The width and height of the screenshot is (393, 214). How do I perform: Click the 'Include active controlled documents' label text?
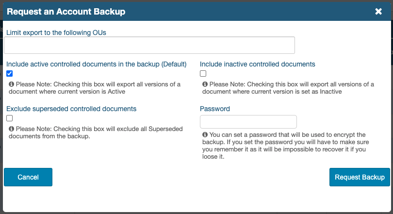click(96, 64)
